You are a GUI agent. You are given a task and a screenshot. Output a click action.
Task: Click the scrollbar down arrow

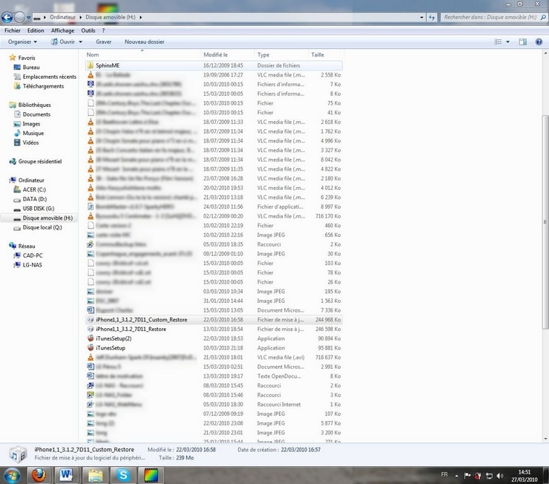(x=545, y=439)
